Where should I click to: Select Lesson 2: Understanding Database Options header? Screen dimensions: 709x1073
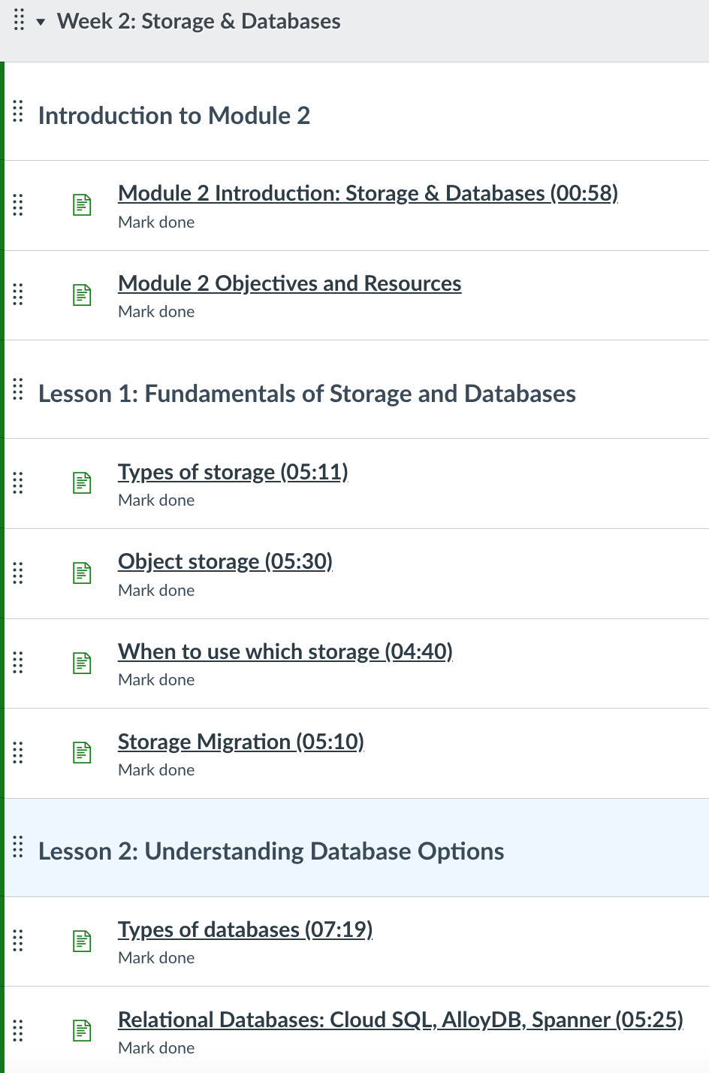coord(271,851)
